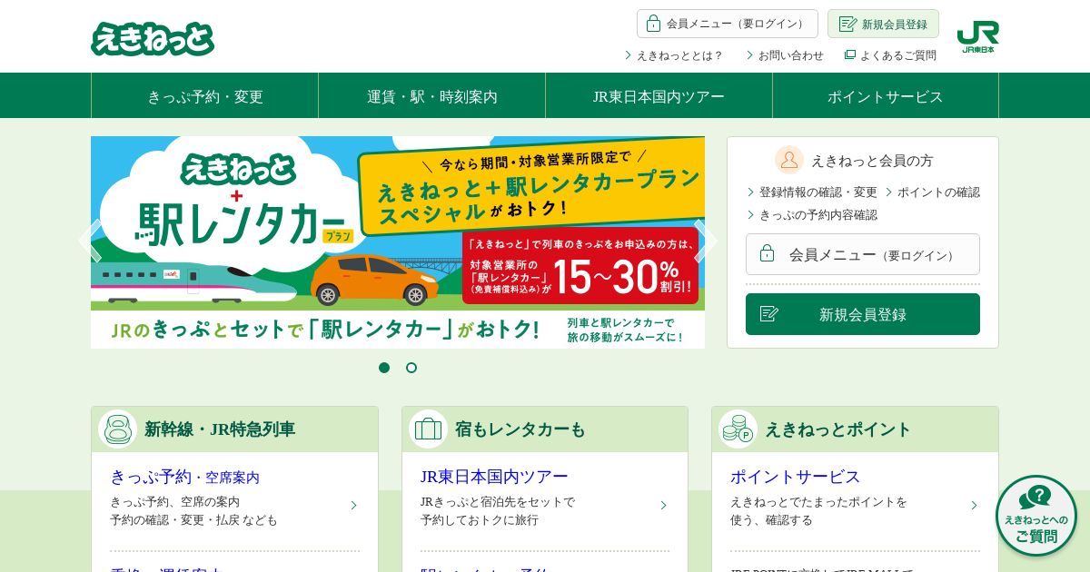Image resolution: width=1090 pixels, height=572 pixels.
Task: Click the lock icon in the header 会員メニュー button
Action: (653, 24)
